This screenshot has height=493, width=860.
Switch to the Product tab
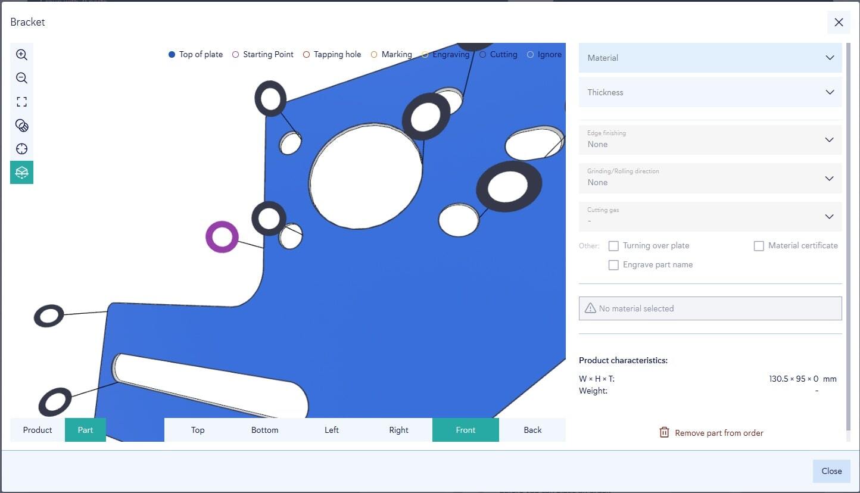[x=38, y=430]
